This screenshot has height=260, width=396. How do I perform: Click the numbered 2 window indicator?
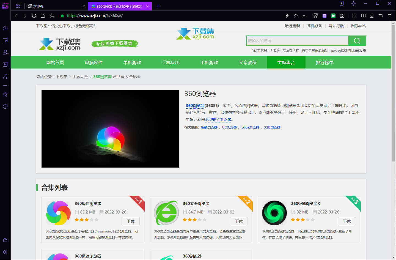point(342,3)
